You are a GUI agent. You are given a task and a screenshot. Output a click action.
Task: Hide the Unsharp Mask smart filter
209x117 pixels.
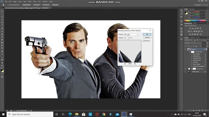point(192,58)
